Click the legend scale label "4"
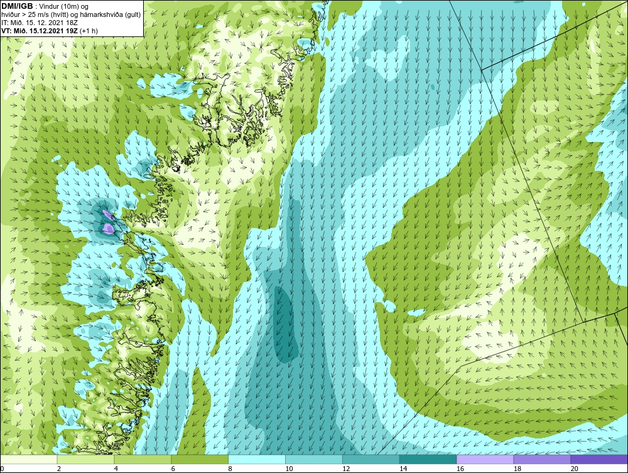The height and width of the screenshot is (473, 628). click(116, 469)
